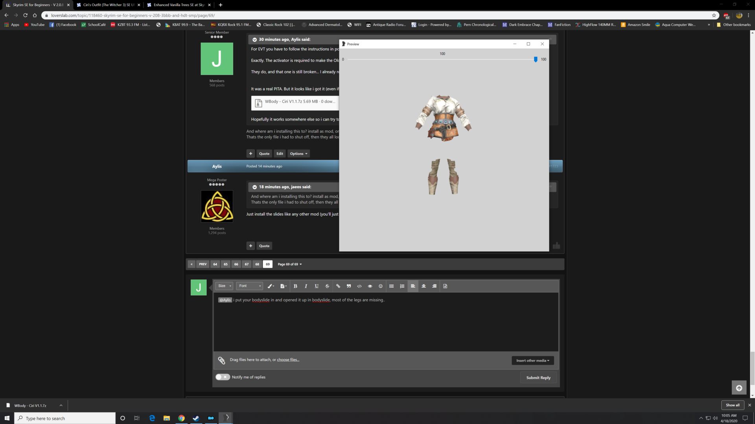Insert a code block in the editor
Image resolution: width=755 pixels, height=424 pixels.
point(359,286)
